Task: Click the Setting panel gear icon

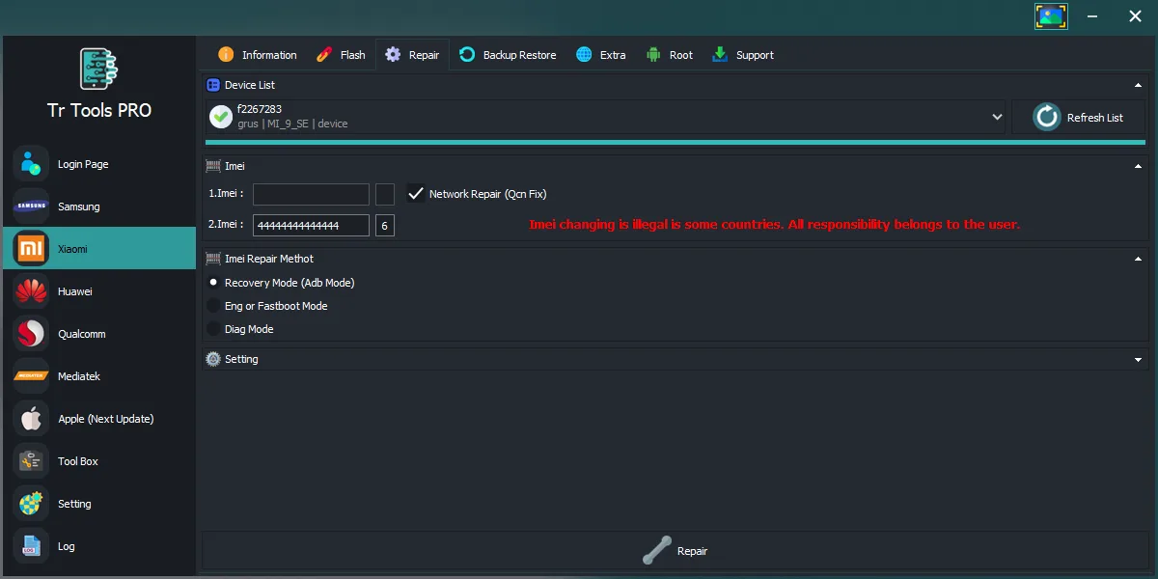Action: [x=213, y=359]
